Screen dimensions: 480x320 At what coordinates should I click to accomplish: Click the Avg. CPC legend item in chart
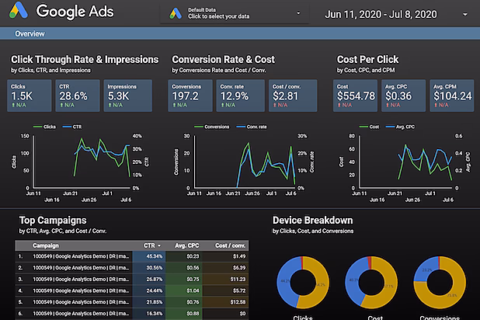401,127
